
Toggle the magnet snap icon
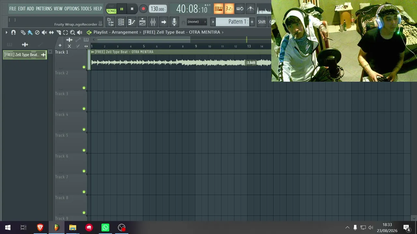[x=13, y=32]
